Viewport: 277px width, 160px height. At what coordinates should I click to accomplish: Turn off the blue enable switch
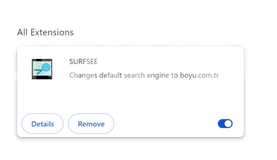pyautogui.click(x=225, y=124)
